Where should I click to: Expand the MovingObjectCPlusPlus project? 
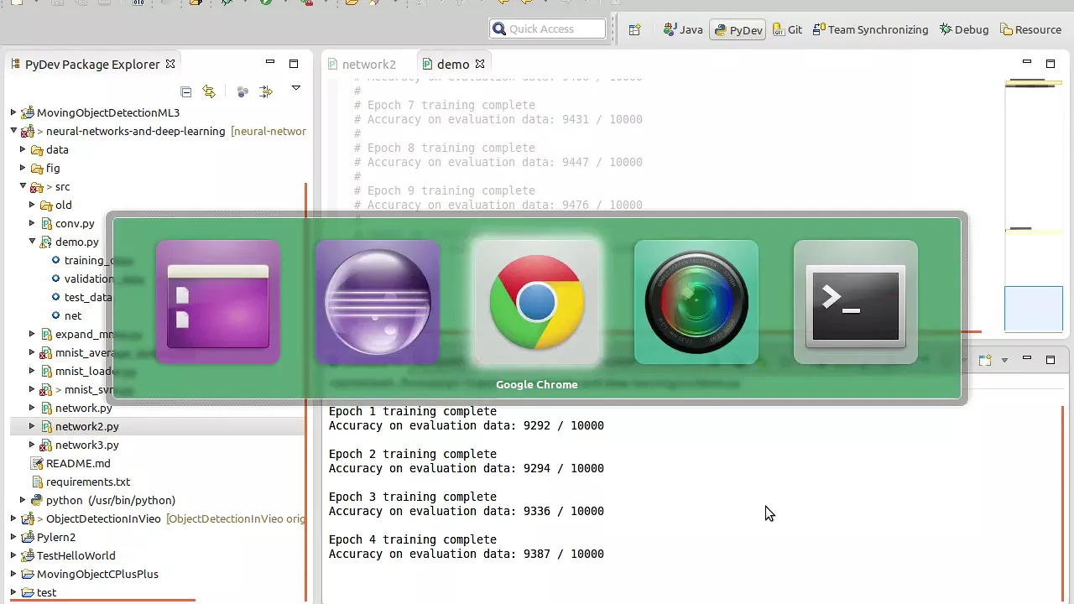(x=13, y=574)
